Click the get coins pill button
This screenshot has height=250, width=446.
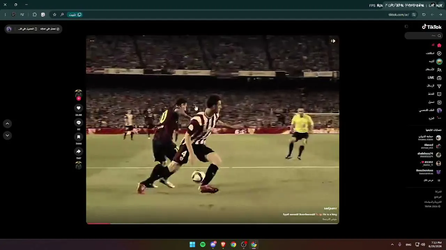pyautogui.click(x=50, y=29)
